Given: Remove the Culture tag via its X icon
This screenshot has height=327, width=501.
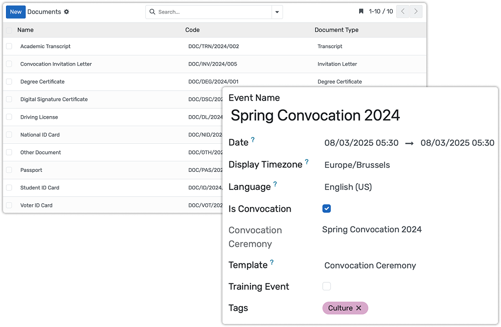Looking at the screenshot, I should (x=359, y=308).
